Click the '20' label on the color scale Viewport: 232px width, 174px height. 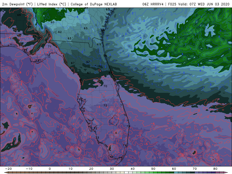tap(91, 169)
